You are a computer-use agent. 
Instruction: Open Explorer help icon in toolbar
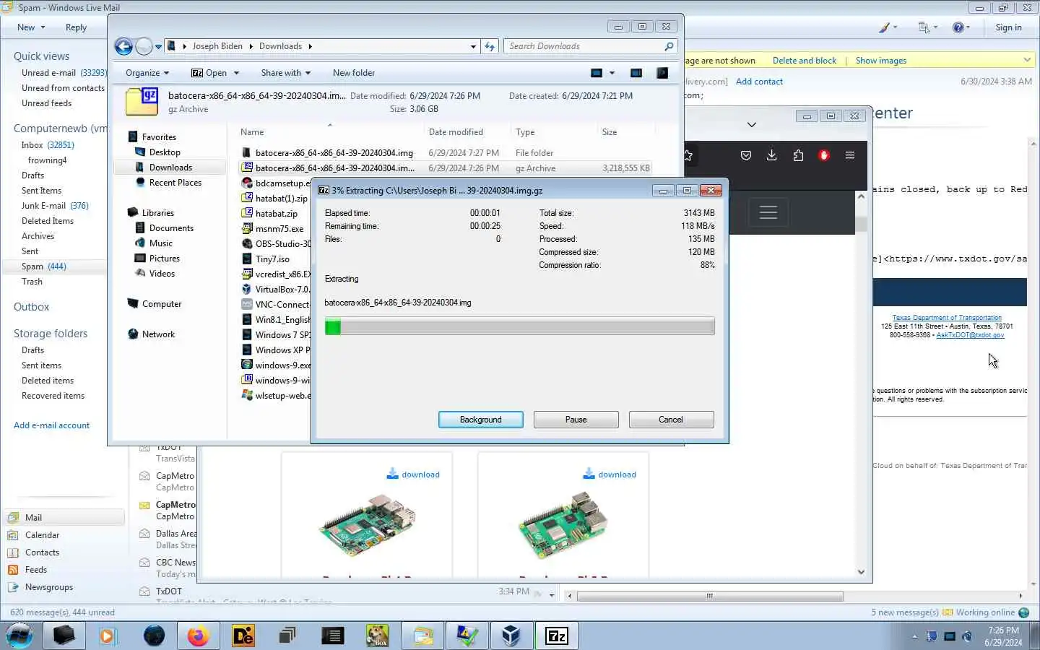pos(662,73)
